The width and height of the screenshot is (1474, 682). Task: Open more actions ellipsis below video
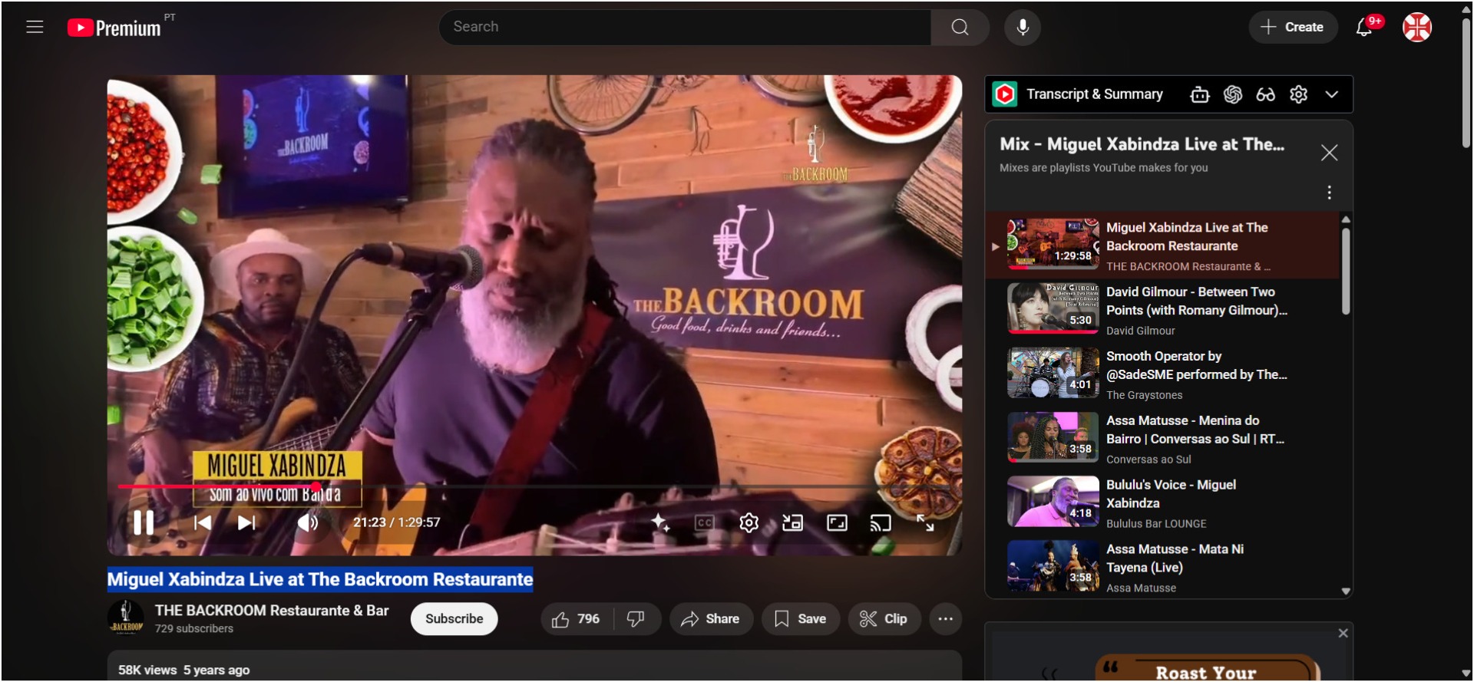click(x=945, y=619)
